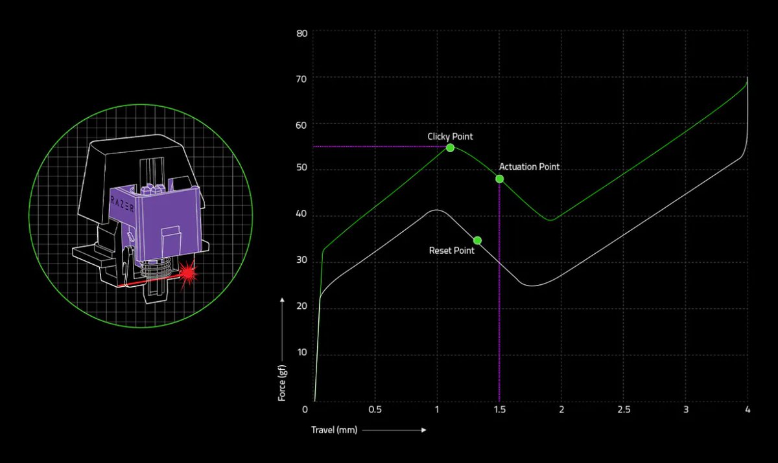The image size is (778, 463).
Task: Select the Reset Point text label
Action: pyautogui.click(x=451, y=250)
